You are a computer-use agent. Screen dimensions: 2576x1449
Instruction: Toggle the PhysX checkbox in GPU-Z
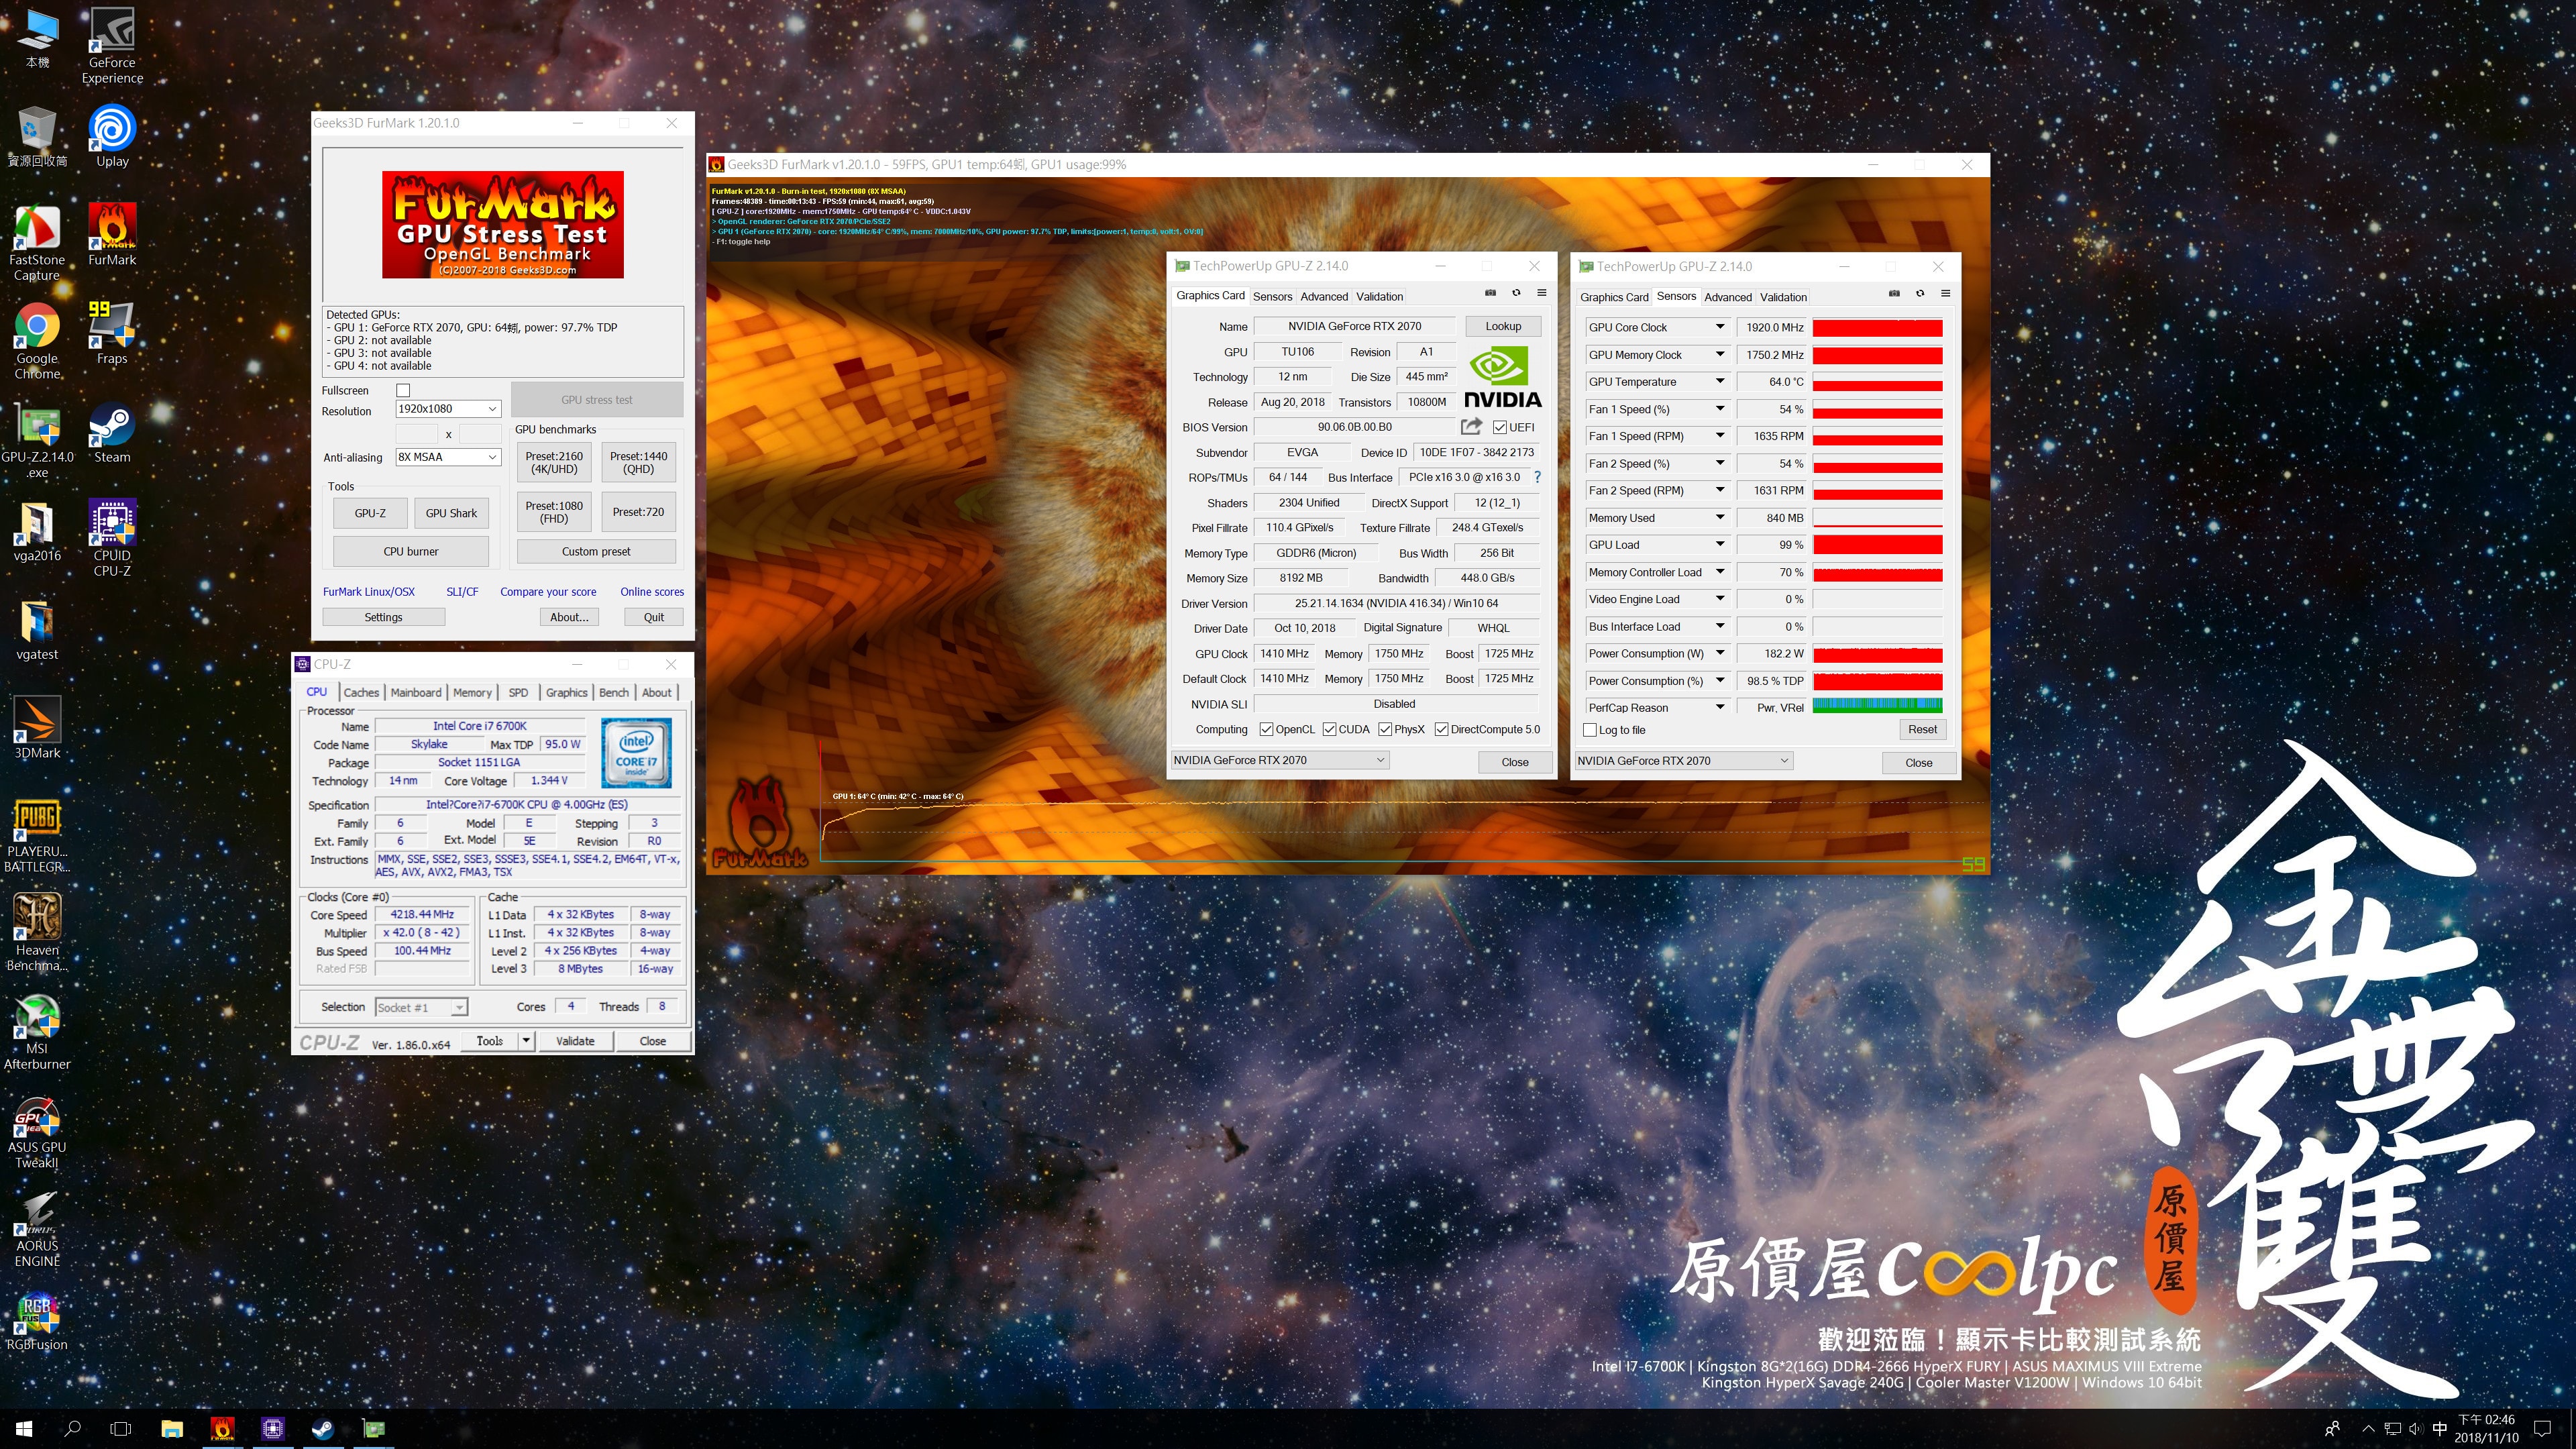[x=1385, y=730]
